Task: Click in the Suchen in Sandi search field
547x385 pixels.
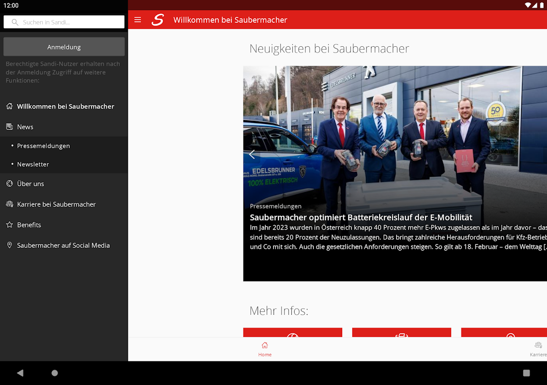Action: (64, 22)
